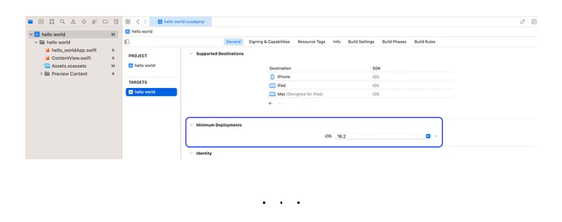Select Assets.xcassets in navigator
The width and height of the screenshot is (562, 222).
(x=69, y=66)
